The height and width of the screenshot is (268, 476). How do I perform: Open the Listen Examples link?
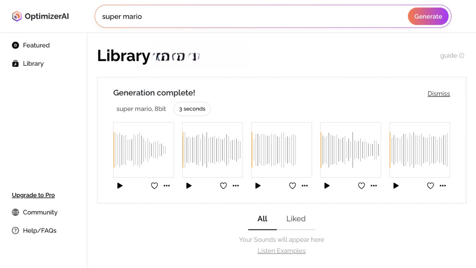[281, 251]
